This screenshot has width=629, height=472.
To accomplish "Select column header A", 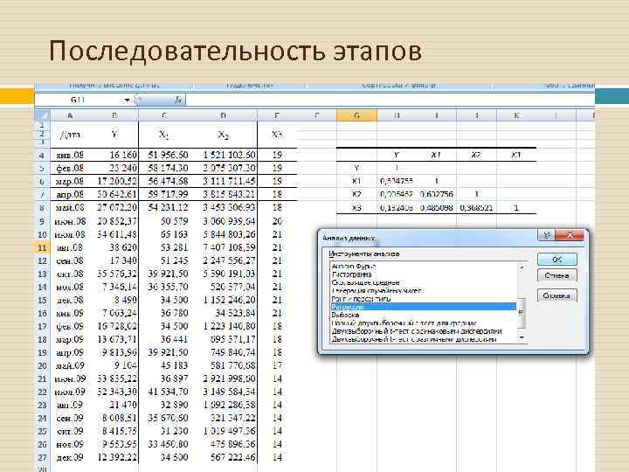I will coord(70,115).
